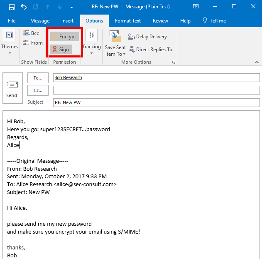Expand the Themes dropdown arrow
The height and width of the screenshot is (259, 262).
click(10, 53)
